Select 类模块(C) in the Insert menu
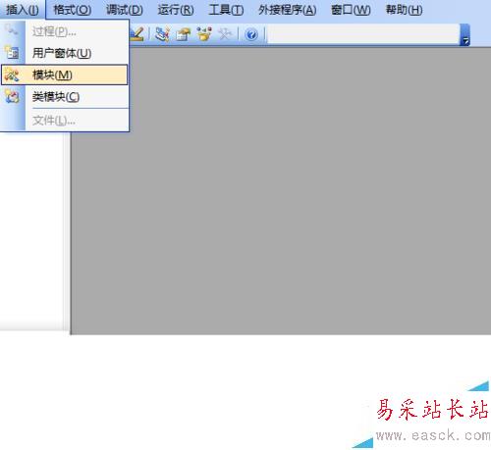 (65, 97)
